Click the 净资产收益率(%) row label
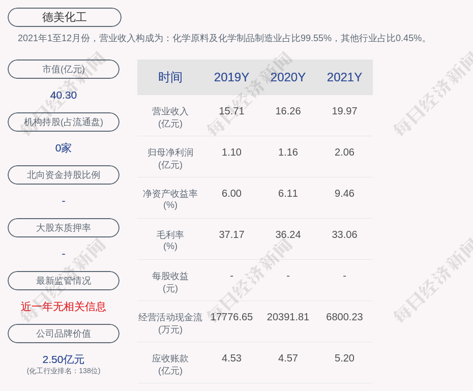 pyautogui.click(x=170, y=199)
